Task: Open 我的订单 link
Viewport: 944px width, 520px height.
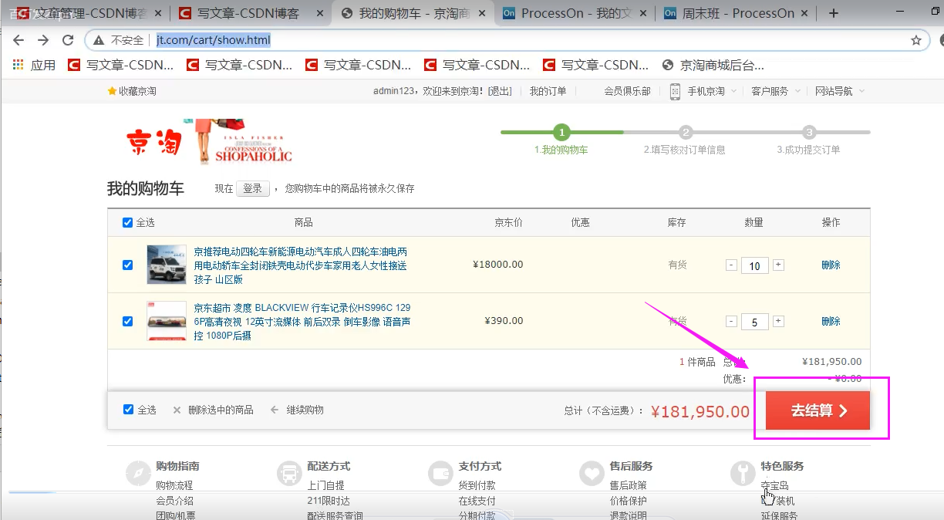Action: tap(548, 91)
